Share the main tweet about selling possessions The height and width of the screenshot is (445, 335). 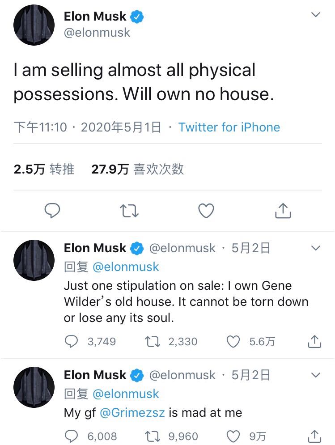pyautogui.click(x=283, y=210)
